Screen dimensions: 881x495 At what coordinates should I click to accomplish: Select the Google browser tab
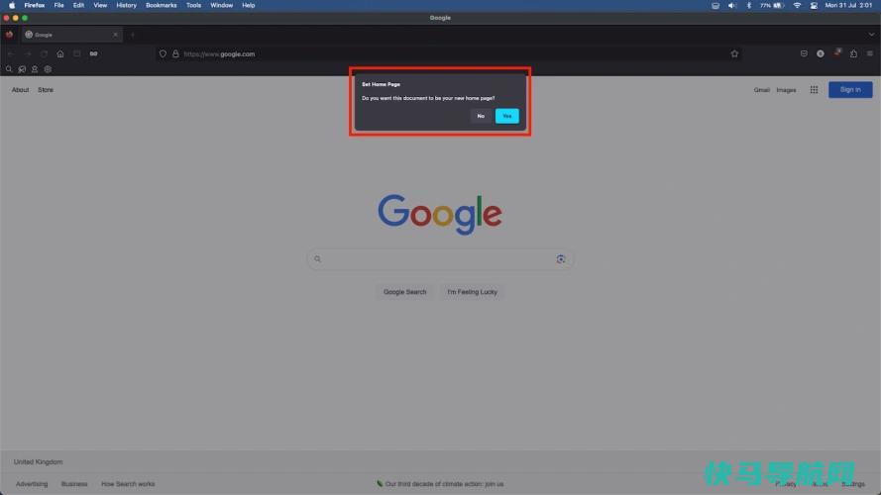[70, 35]
